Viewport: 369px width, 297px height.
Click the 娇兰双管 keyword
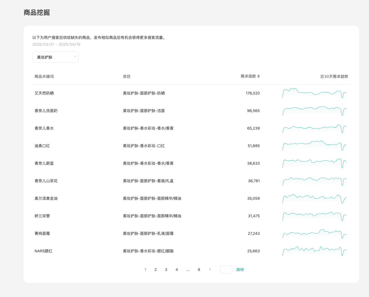42,216
